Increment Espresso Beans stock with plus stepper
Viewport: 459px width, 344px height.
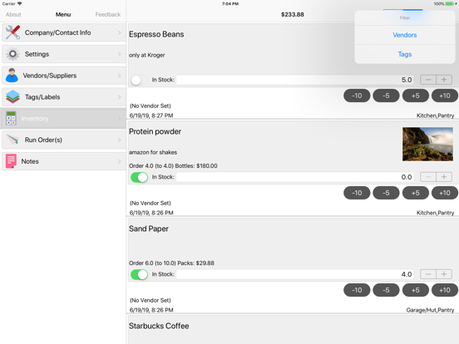pyautogui.click(x=444, y=80)
